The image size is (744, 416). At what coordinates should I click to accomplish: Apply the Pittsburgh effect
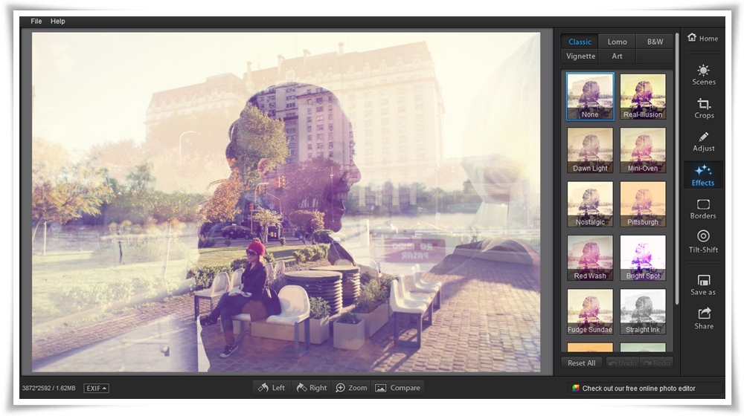pyautogui.click(x=643, y=204)
